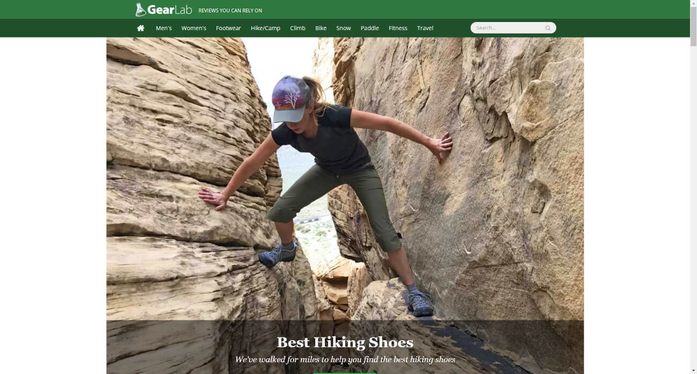
Task: Open the Snow category
Action: (344, 28)
